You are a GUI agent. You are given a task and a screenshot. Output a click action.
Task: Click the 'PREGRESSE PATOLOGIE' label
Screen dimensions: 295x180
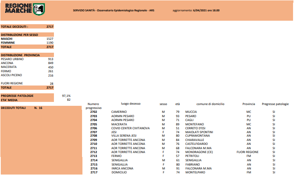[x=17, y=96]
